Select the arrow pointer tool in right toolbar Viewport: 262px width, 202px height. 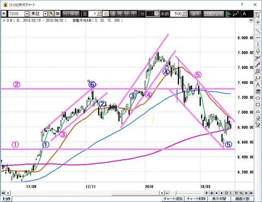[258, 16]
